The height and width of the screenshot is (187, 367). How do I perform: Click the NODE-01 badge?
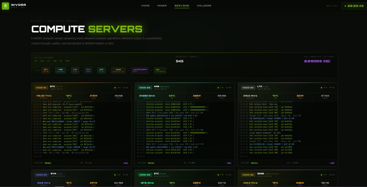(41, 88)
